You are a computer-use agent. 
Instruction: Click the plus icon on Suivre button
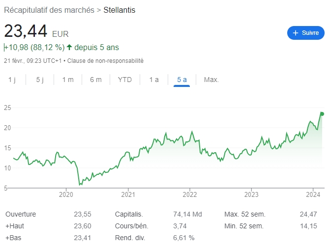coord(296,33)
